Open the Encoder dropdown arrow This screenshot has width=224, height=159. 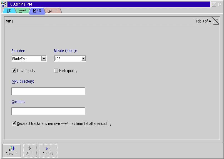[44, 59]
